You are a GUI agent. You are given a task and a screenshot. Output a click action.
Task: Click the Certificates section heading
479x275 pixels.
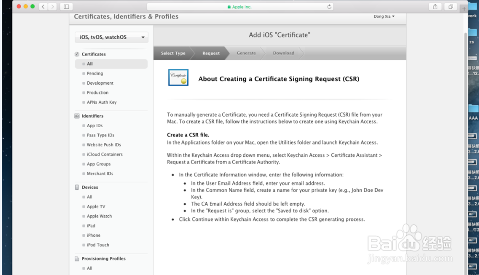pyautogui.click(x=93, y=54)
